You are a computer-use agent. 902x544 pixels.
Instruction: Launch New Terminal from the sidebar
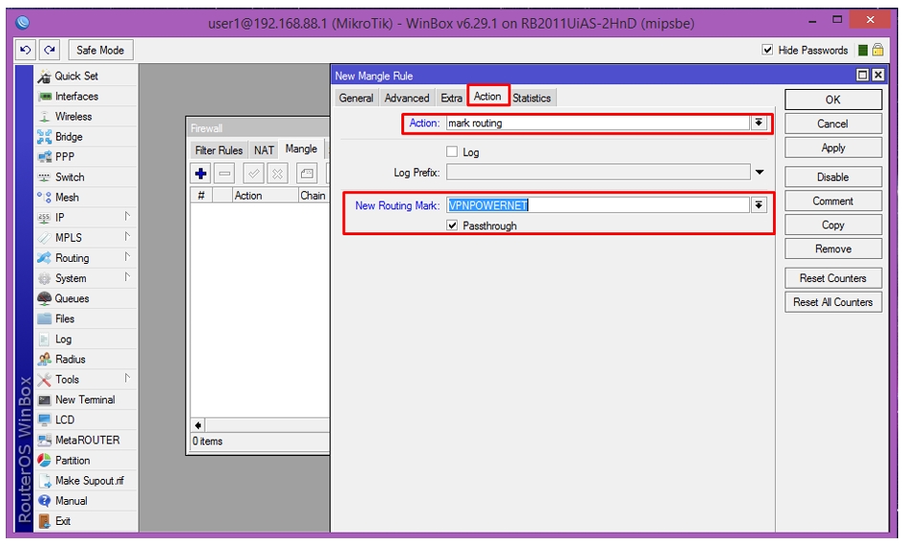click(x=86, y=400)
